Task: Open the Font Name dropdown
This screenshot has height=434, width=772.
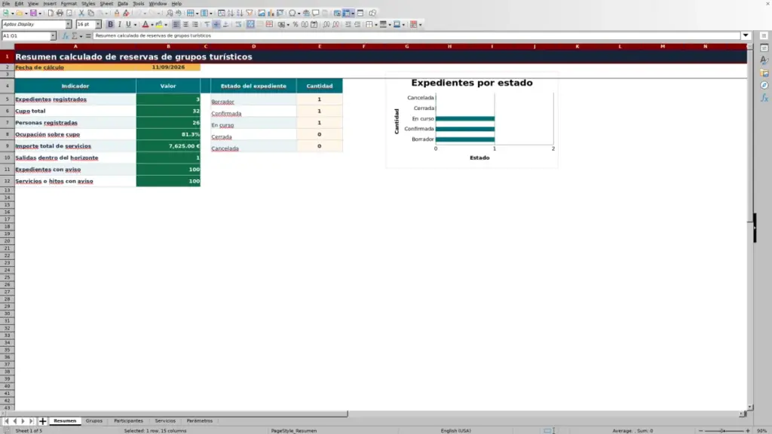Action: 69,24
